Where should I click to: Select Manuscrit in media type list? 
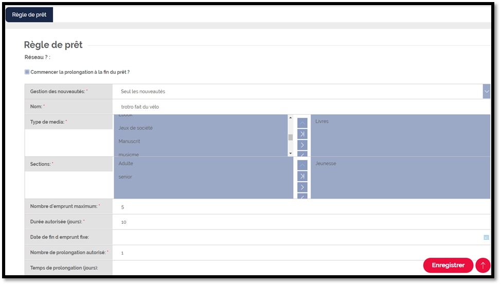129,141
